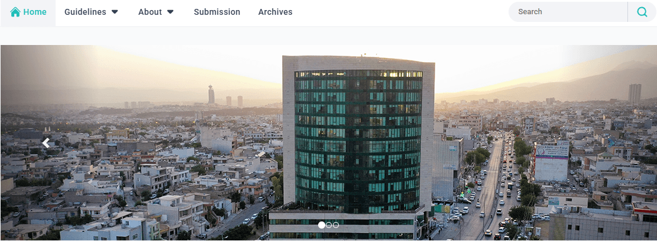657x241 pixels.
Task: Click the house icon beside Home
Action: coord(15,12)
